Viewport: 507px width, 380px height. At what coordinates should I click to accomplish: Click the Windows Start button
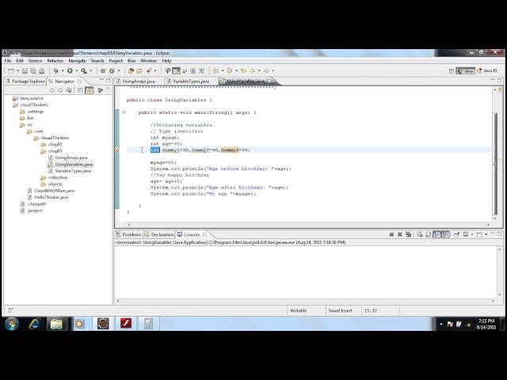coord(12,324)
